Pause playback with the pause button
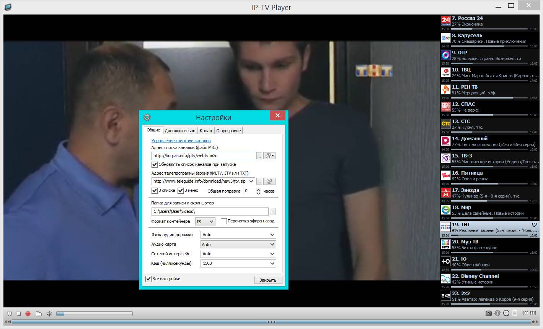 coord(10,314)
